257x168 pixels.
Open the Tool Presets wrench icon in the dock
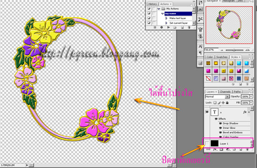pos(200,19)
